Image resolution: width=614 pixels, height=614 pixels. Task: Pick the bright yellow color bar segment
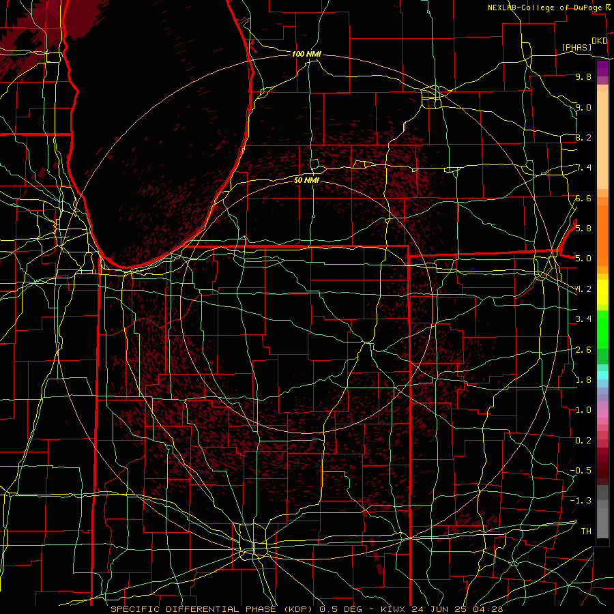pos(602,292)
